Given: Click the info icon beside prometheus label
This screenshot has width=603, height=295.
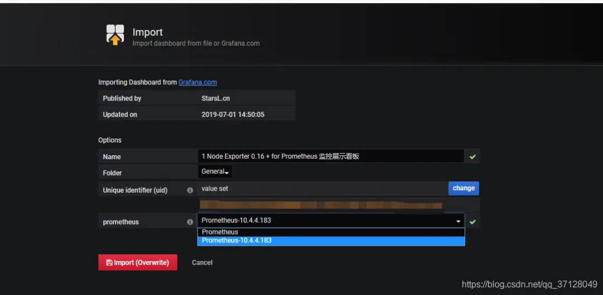Looking at the screenshot, I should pyautogui.click(x=190, y=222).
